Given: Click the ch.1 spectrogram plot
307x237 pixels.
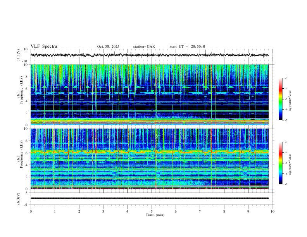Looking at the screenshot, I should [x=149, y=94].
